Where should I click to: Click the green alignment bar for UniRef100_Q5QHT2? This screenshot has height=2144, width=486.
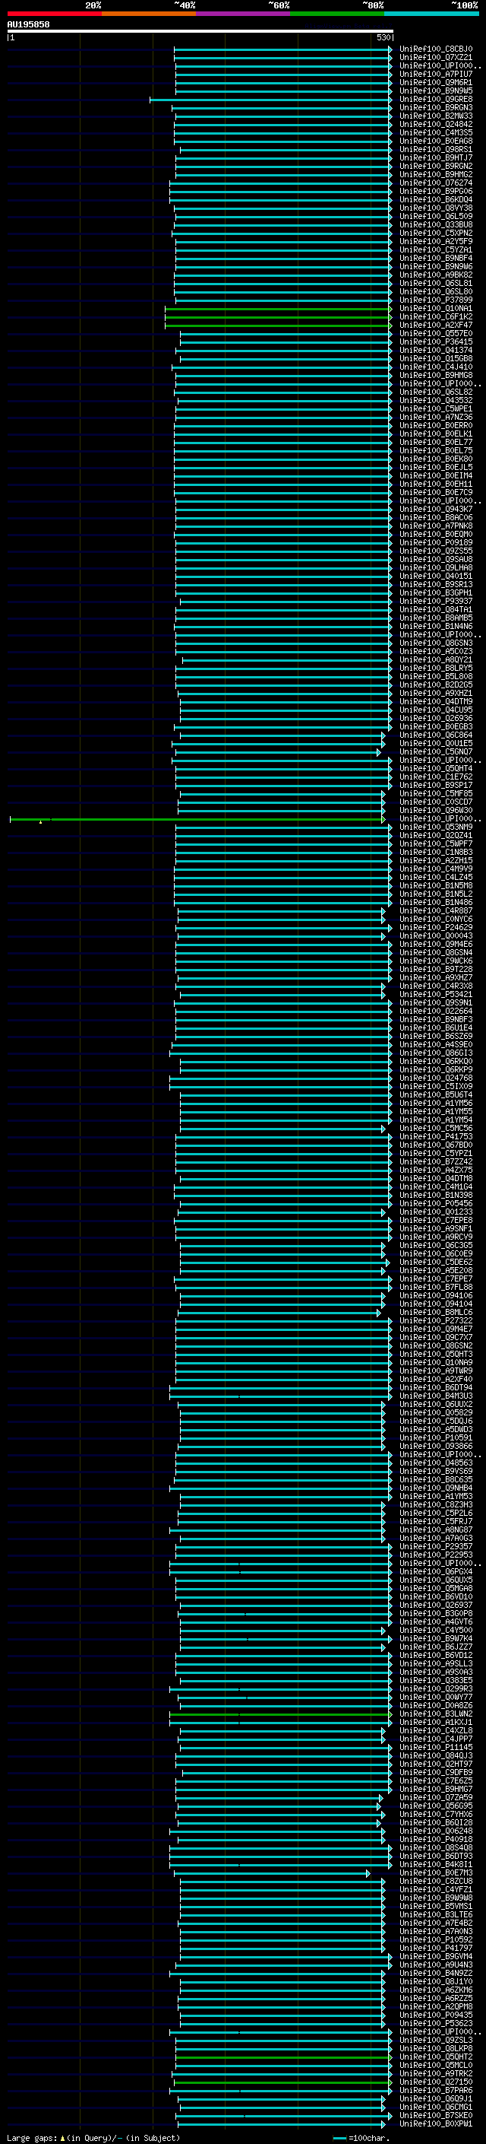[x=283, y=2057]
